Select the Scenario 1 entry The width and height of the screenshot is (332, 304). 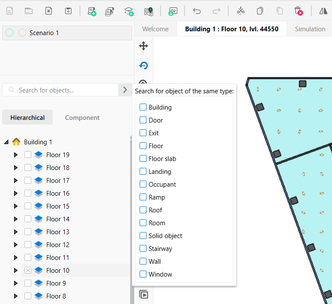67,33
